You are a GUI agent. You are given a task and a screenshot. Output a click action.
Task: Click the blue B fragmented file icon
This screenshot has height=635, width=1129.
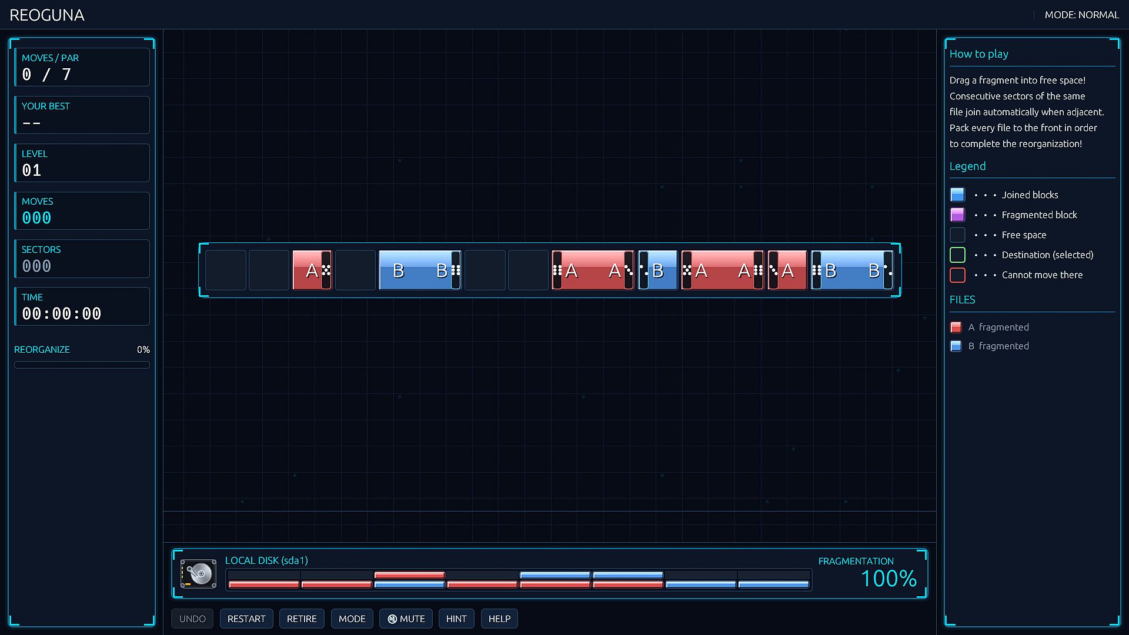pos(956,346)
